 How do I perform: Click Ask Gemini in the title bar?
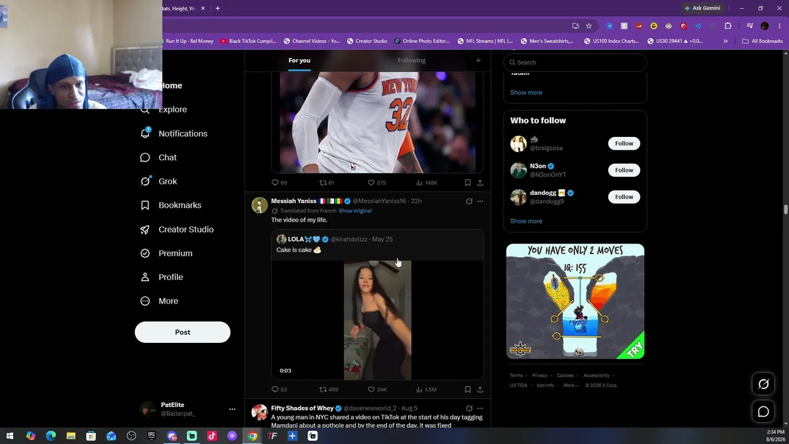click(702, 9)
